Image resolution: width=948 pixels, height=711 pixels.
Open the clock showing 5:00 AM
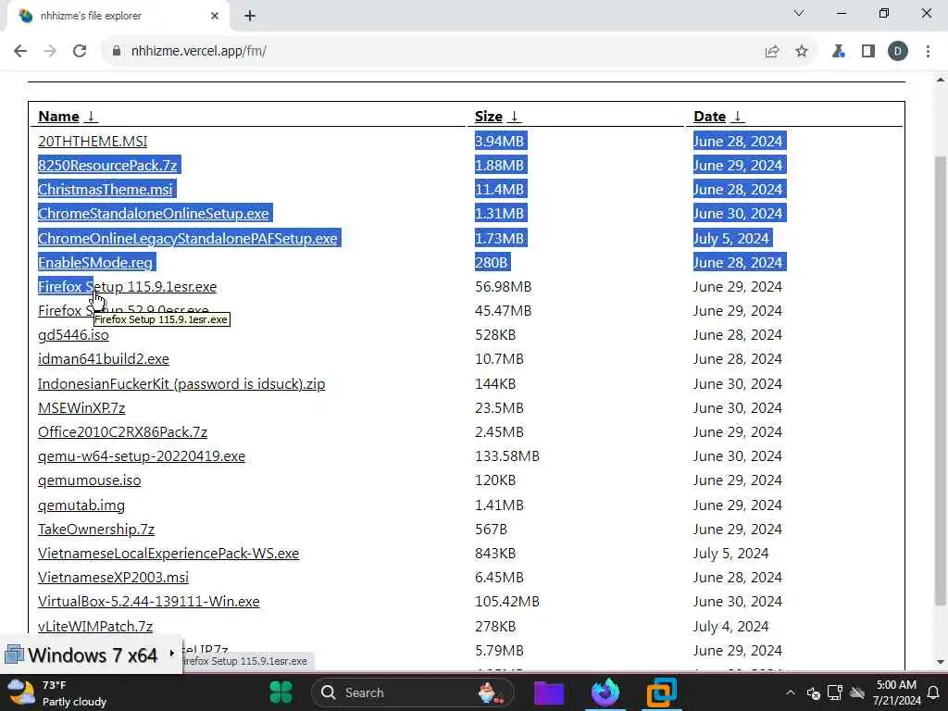[x=896, y=692]
